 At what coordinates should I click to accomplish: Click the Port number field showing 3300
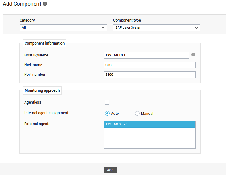(150, 75)
